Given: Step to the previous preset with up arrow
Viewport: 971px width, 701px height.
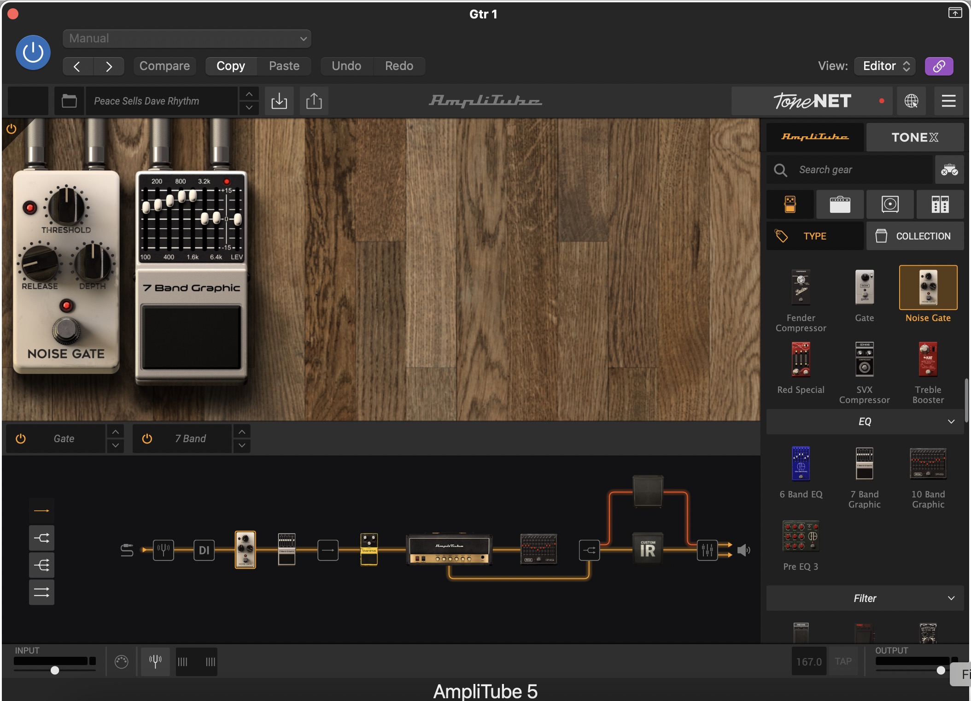Looking at the screenshot, I should tap(249, 94).
